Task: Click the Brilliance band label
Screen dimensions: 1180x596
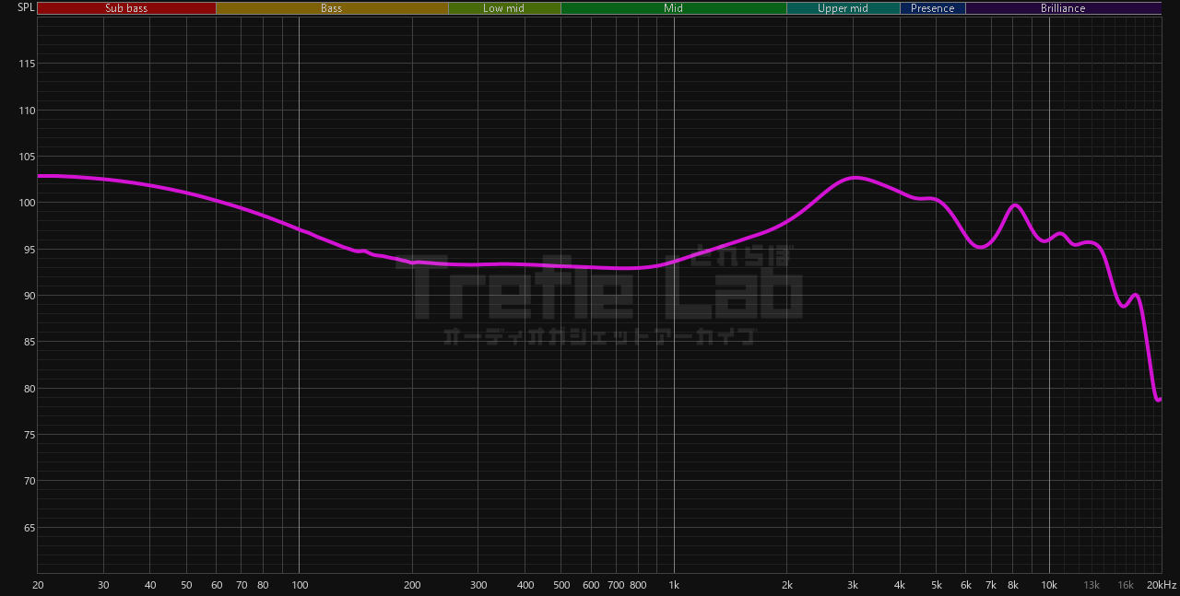Action: tap(1063, 8)
